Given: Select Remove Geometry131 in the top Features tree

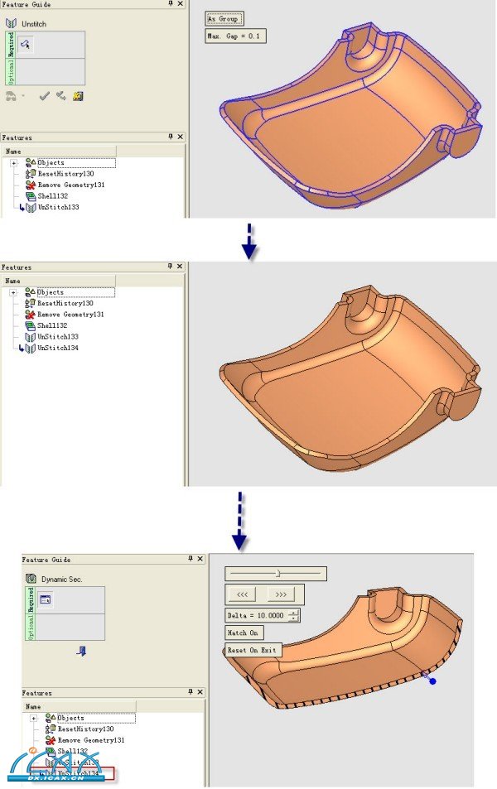Looking at the screenshot, I should pos(71,185).
